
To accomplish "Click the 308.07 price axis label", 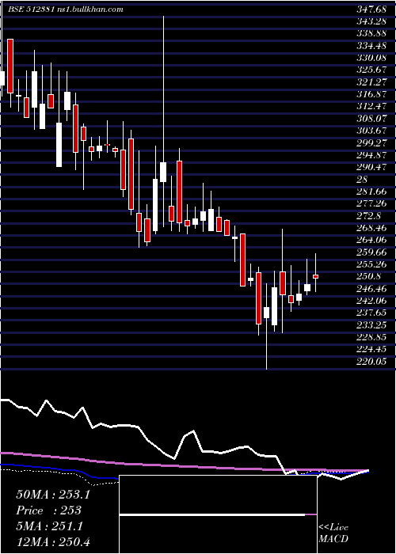I will [x=371, y=119].
